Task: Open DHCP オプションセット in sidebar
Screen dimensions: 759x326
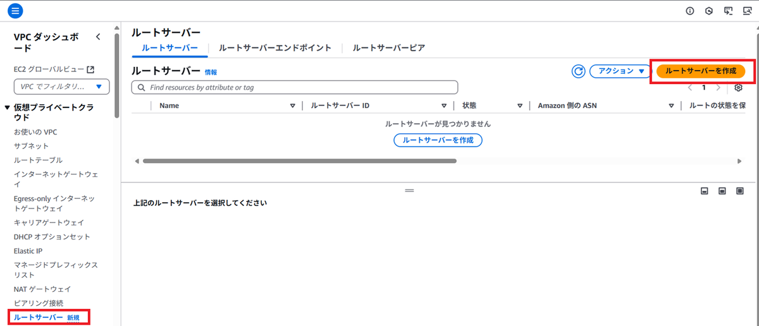Action: (52, 237)
